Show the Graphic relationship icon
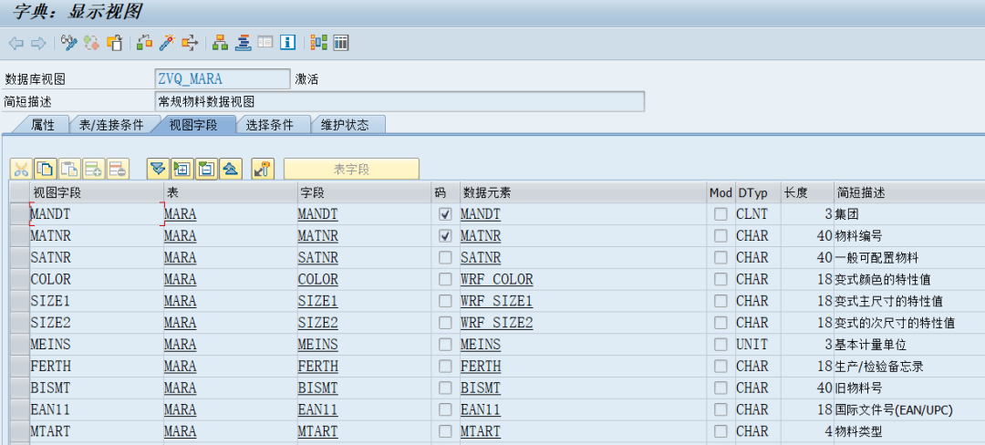The width and height of the screenshot is (985, 445). tap(319, 43)
